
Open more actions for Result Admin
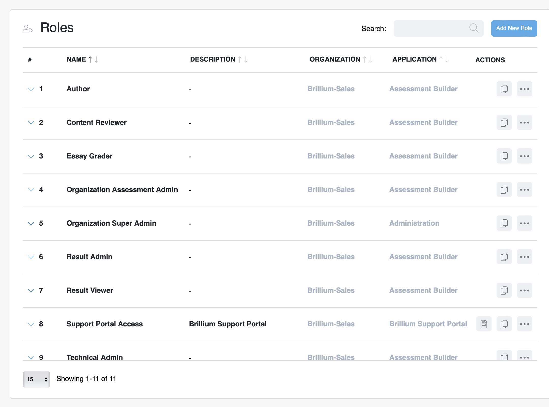524,257
